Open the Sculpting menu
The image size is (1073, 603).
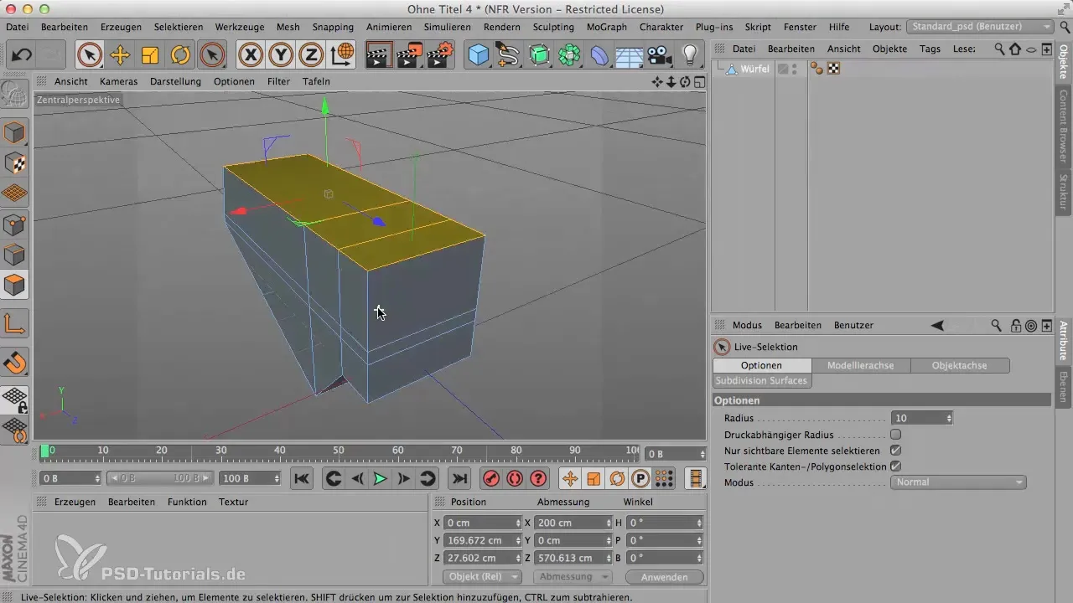click(553, 27)
